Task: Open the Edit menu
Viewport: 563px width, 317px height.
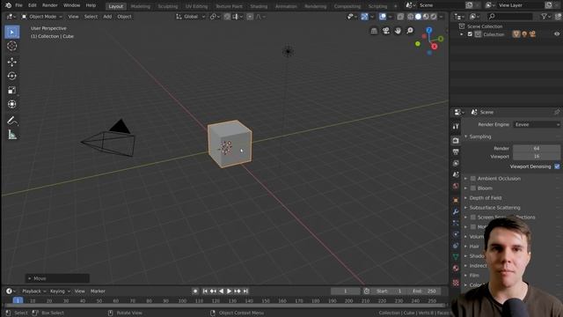Action: coord(33,5)
